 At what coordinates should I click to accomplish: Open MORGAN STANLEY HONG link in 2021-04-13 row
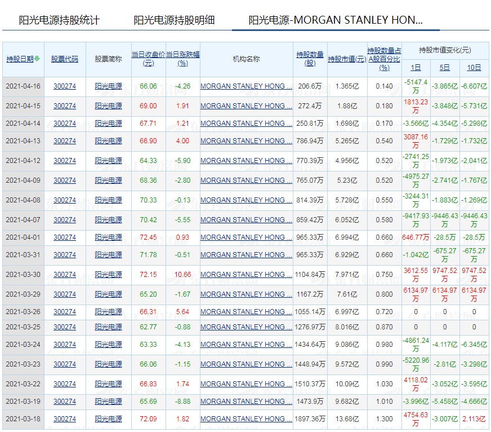[246, 141]
